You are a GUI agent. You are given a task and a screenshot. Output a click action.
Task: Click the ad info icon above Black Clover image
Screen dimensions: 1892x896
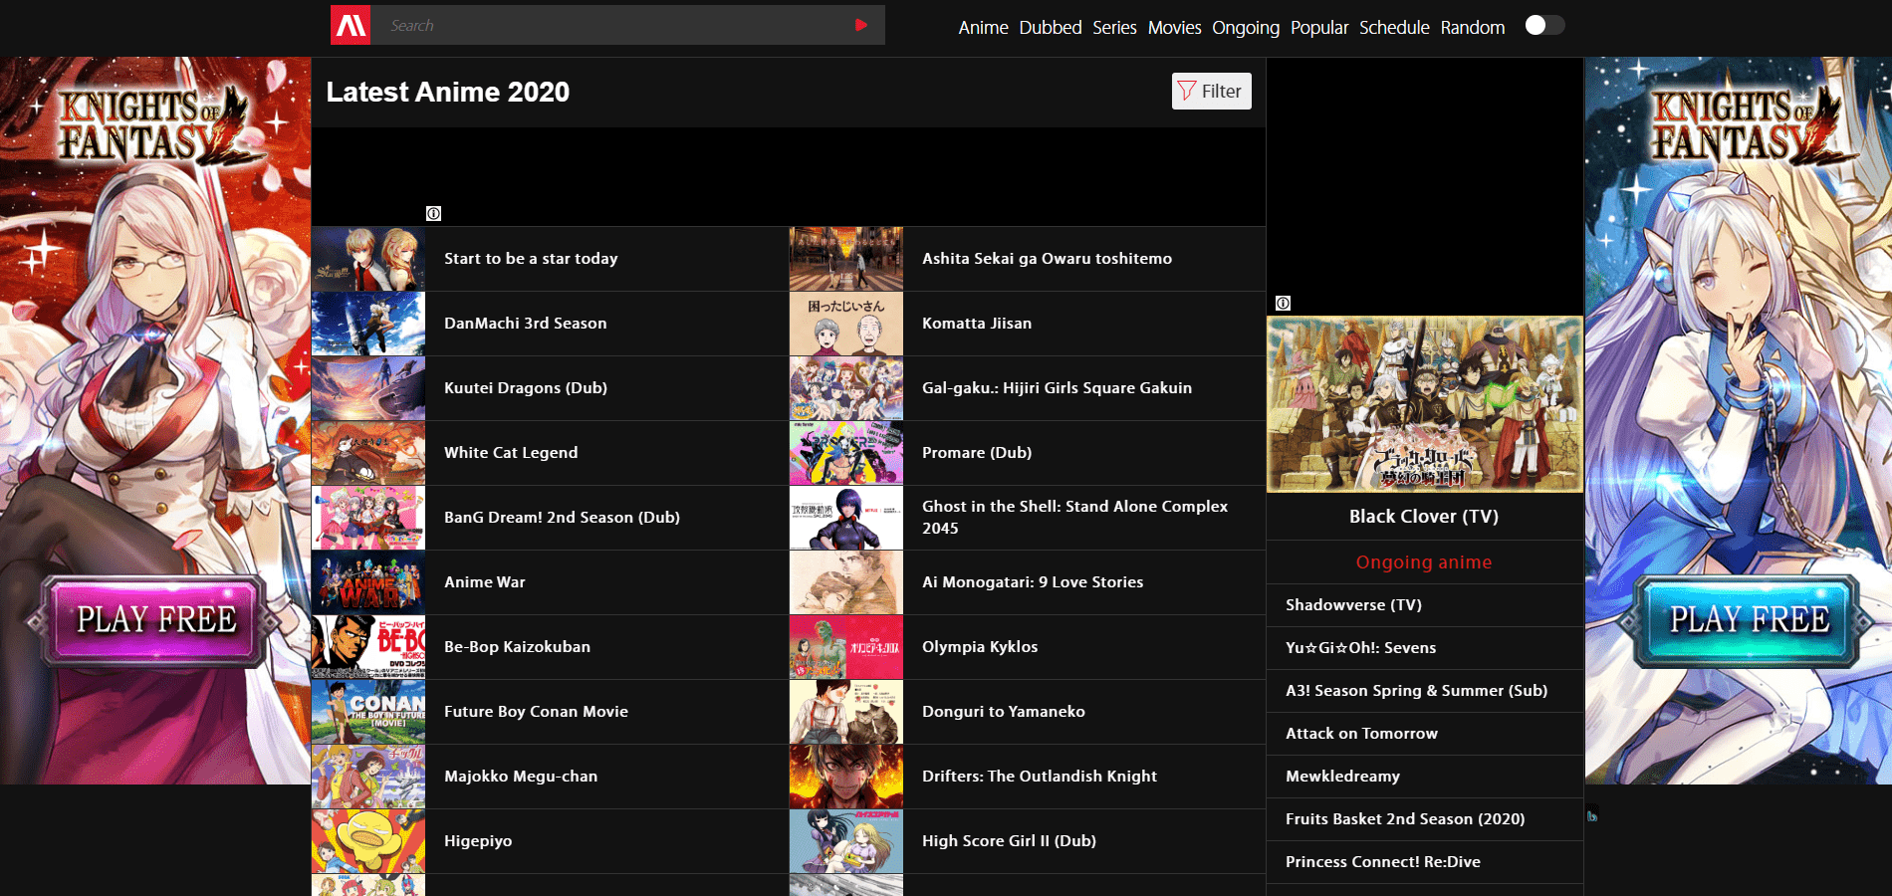point(1283,303)
